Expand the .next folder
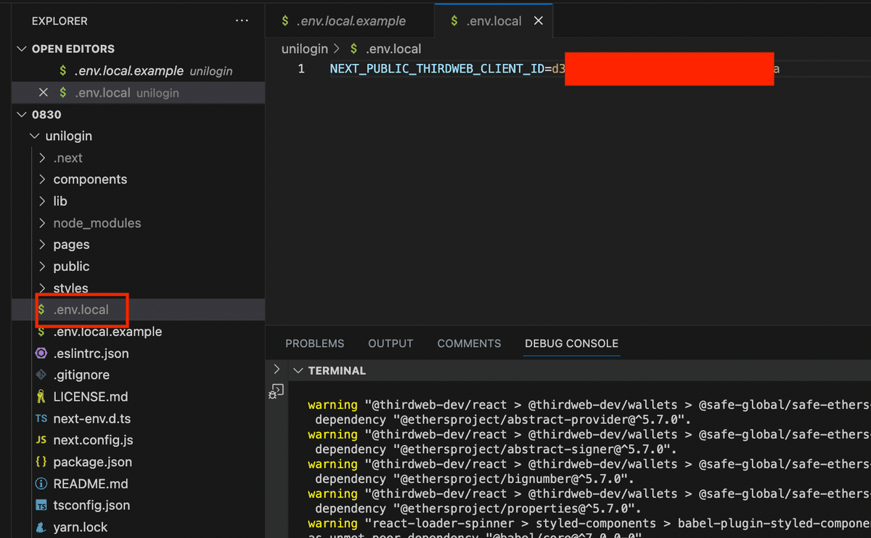This screenshot has width=871, height=538. coord(42,158)
